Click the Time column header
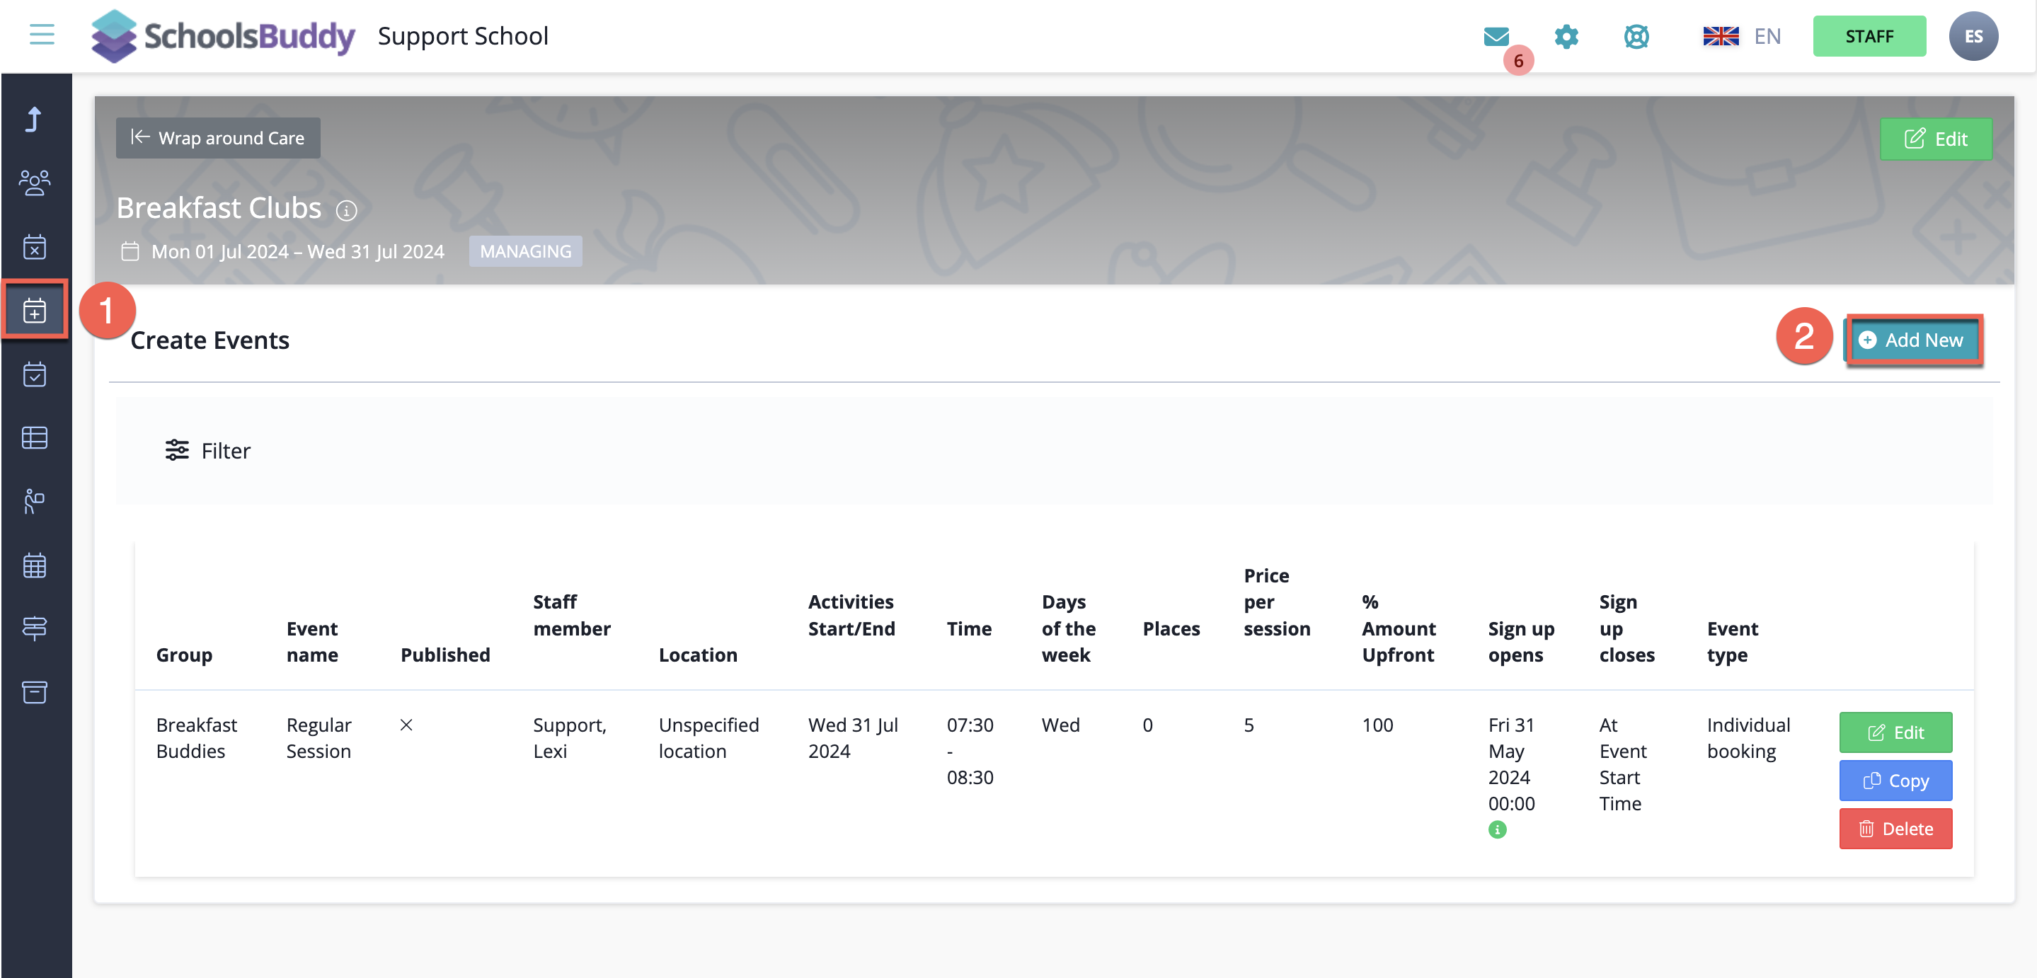Image resolution: width=2037 pixels, height=978 pixels. [970, 628]
